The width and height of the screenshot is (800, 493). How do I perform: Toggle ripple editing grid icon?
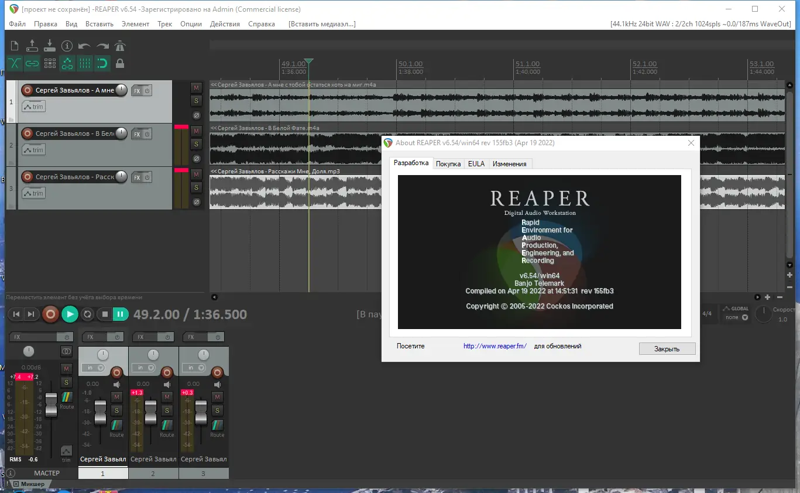point(50,63)
